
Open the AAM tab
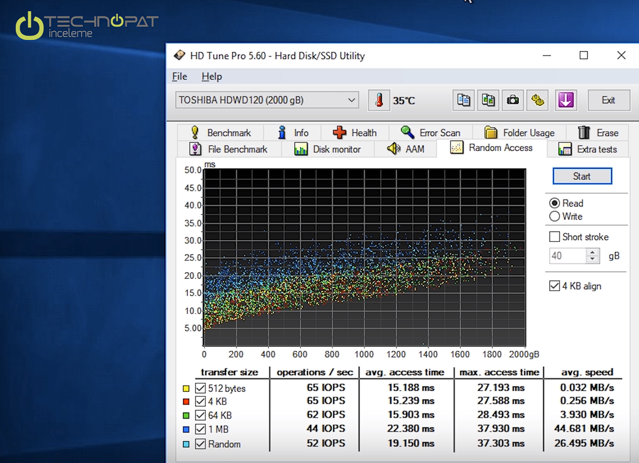406,149
